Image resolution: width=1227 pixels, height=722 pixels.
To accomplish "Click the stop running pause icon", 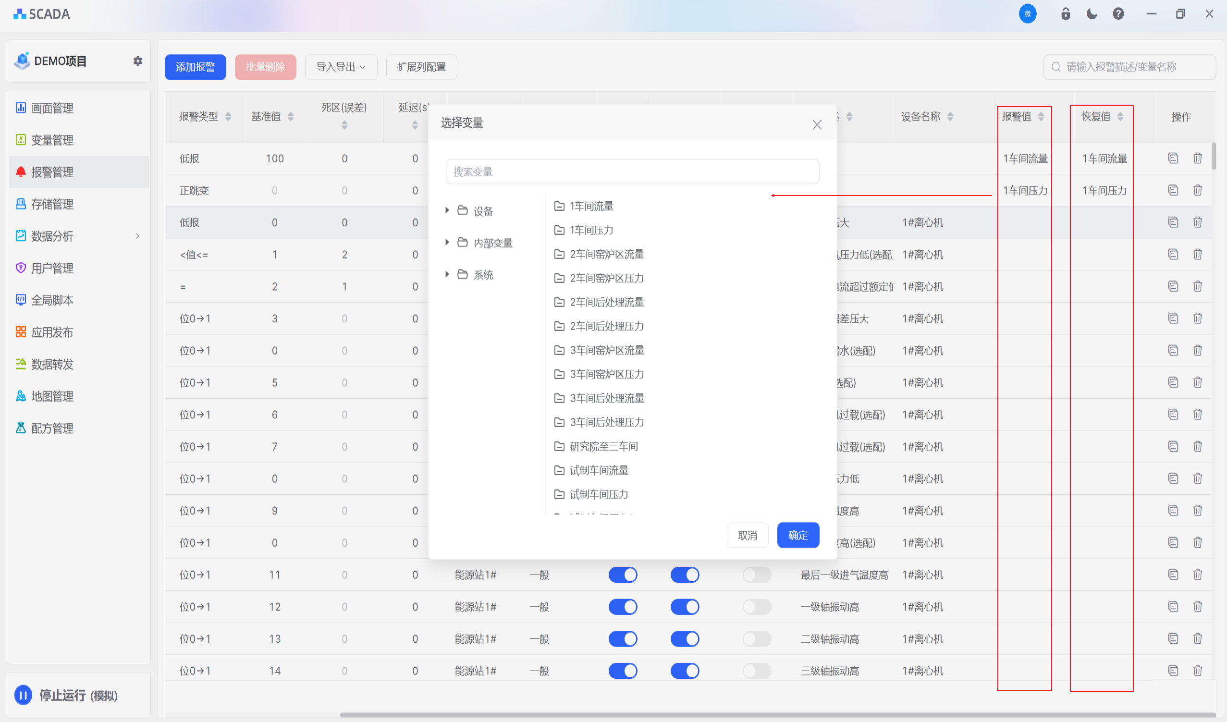I will [x=23, y=695].
